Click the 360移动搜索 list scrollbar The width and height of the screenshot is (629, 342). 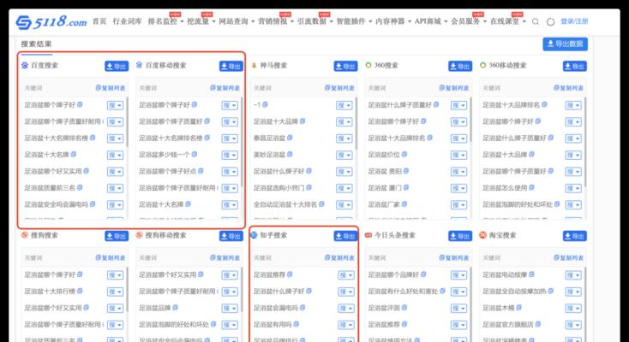pyautogui.click(x=585, y=141)
